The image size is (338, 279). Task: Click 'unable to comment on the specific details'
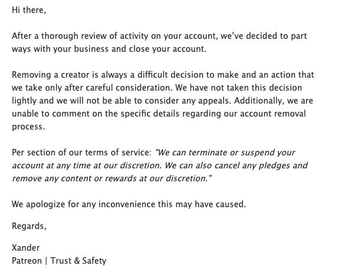tap(96, 114)
